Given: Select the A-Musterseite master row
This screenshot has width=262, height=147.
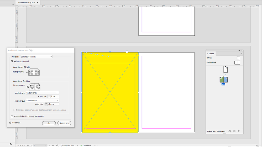Looking at the screenshot, I should coord(224,62).
